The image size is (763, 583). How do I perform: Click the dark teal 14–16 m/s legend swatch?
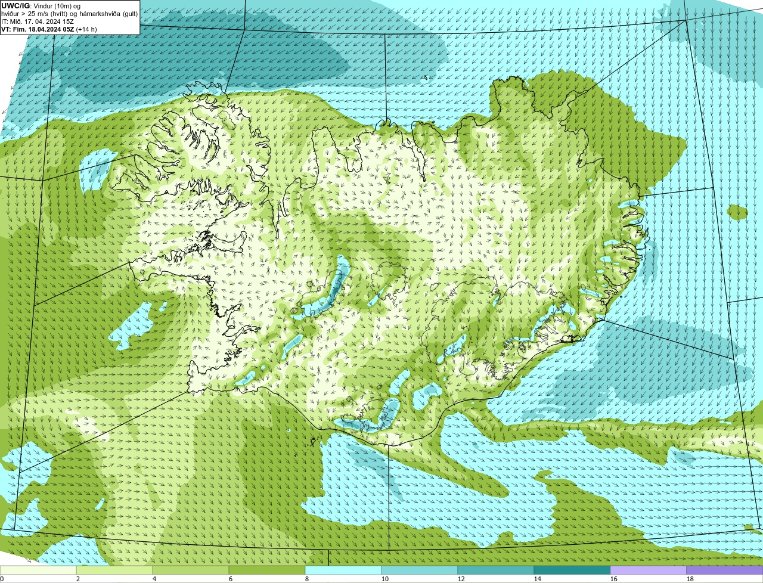572,570
